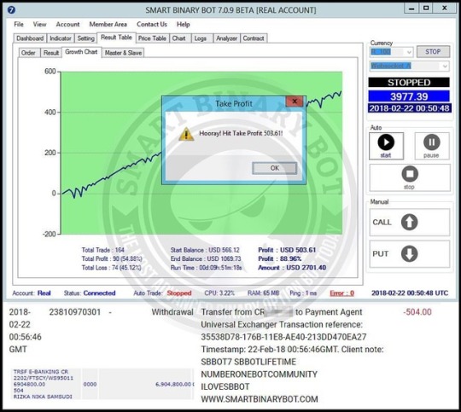Select the Result sub-tab
This screenshot has width=461, height=412.
(x=51, y=53)
